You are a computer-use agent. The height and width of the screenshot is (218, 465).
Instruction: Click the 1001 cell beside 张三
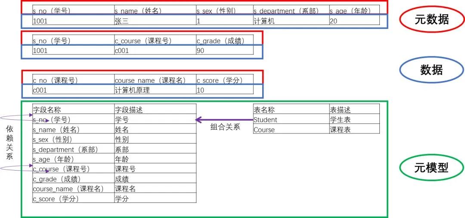coord(74,20)
